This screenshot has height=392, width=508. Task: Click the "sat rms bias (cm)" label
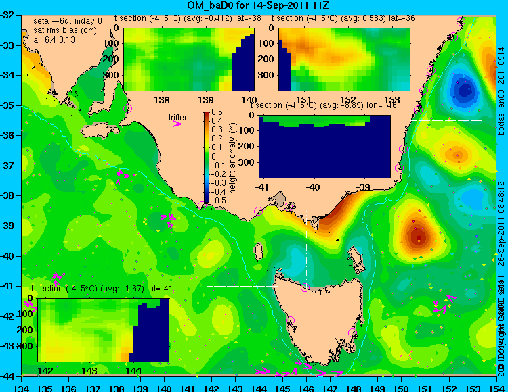(x=65, y=30)
